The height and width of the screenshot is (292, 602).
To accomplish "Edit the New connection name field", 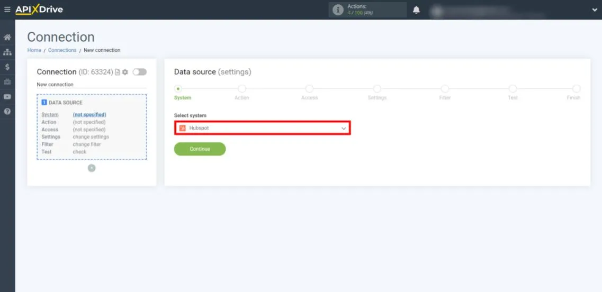I will [x=91, y=85].
